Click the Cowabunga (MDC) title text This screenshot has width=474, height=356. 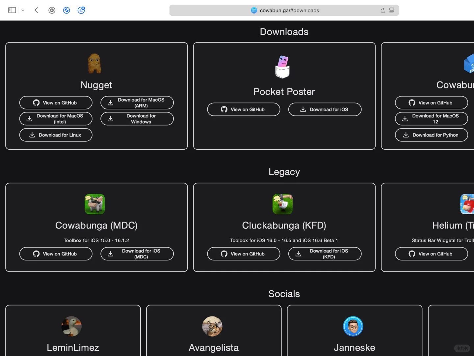click(x=96, y=225)
